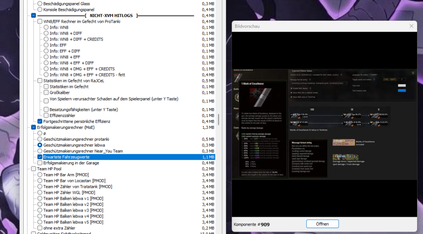Viewport: 423px width, 234px height.
Task: Click the NICHT-XVM HITLOGS header text
Action: coord(111,16)
